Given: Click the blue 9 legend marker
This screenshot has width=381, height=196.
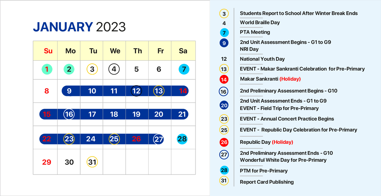Looking at the screenshot, I should pos(224,43).
